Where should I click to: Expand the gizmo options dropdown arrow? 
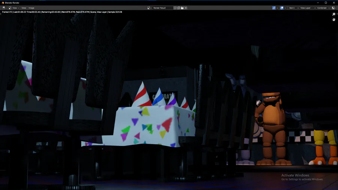(277, 8)
